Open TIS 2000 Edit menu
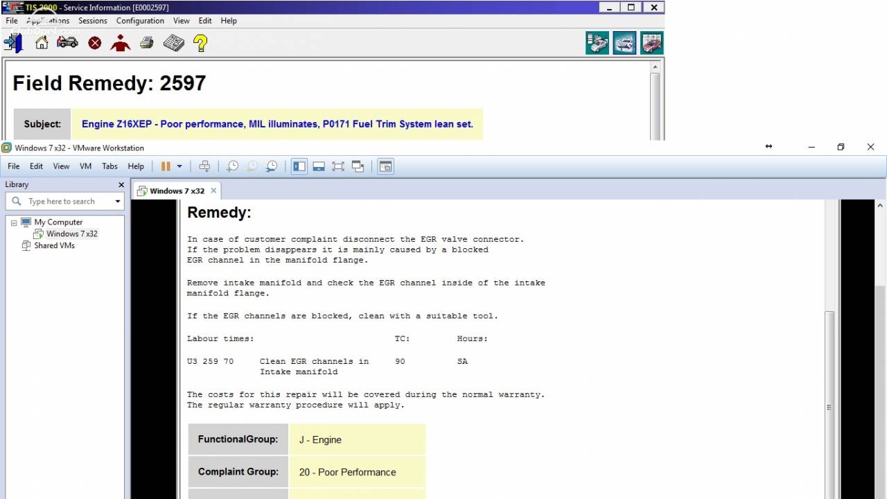The height and width of the screenshot is (499, 887). (x=205, y=21)
